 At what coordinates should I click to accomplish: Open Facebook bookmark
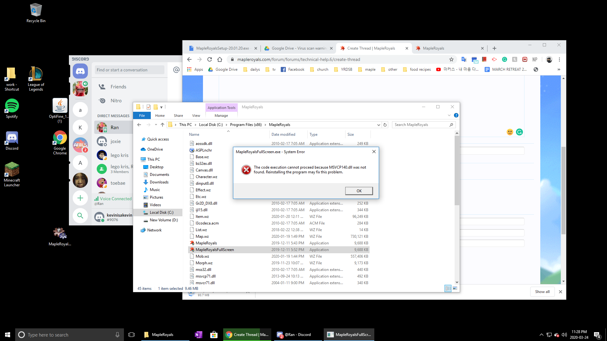292,69
